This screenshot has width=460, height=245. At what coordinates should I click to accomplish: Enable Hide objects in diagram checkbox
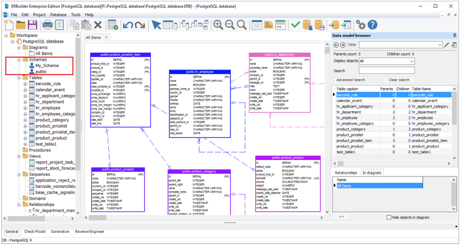coord(389,217)
